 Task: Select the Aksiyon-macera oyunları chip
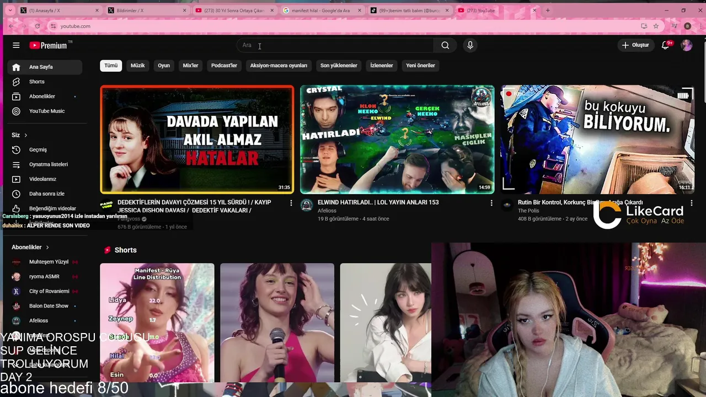click(x=279, y=66)
